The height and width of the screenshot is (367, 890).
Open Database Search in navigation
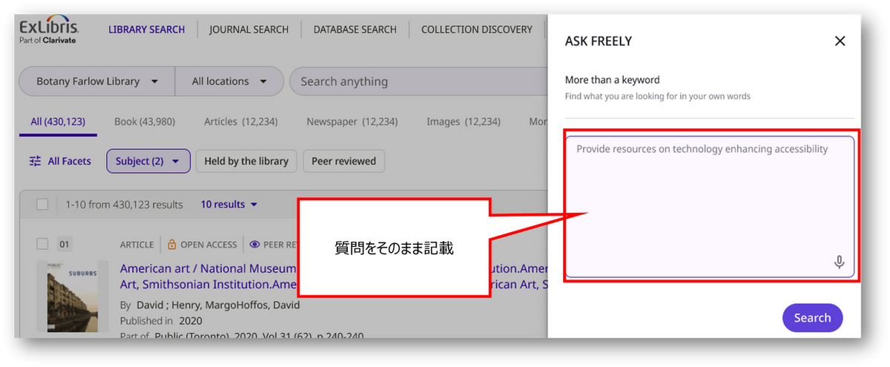[x=355, y=30]
